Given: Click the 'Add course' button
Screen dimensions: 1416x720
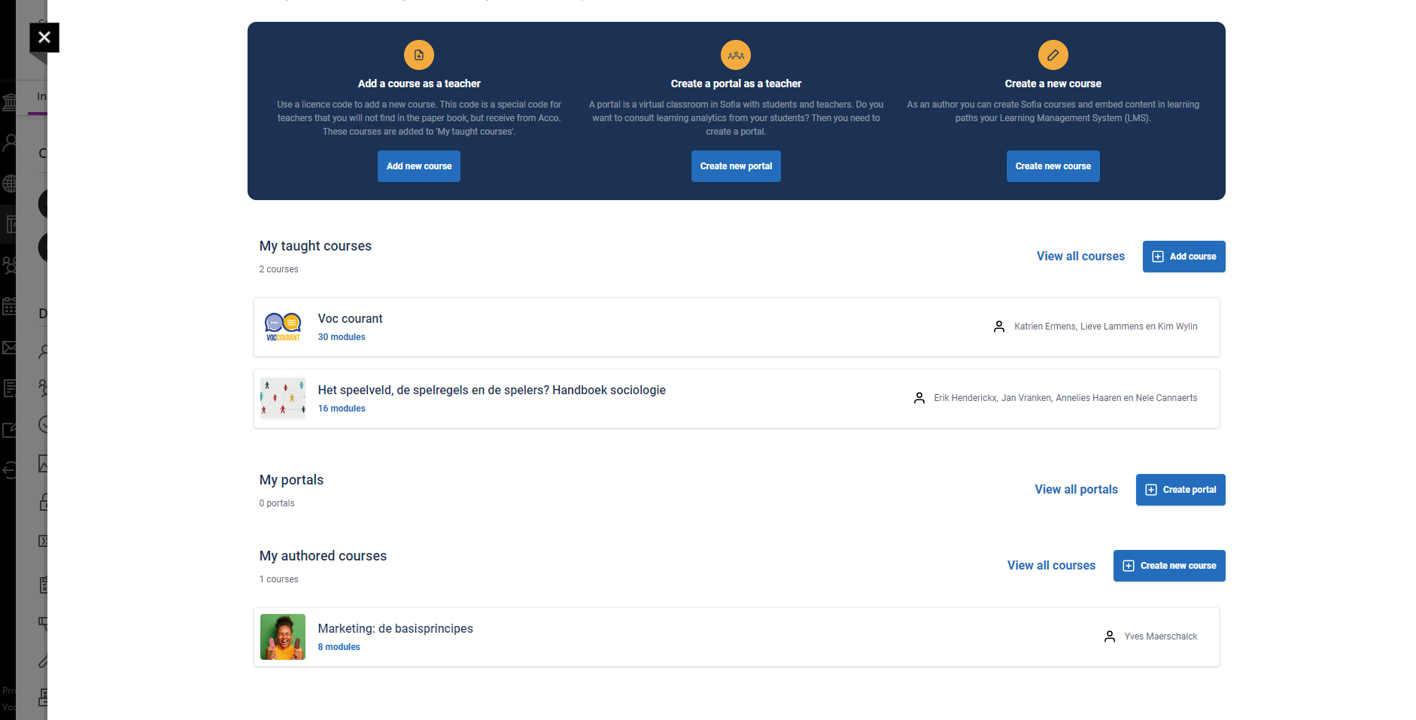Looking at the screenshot, I should (1184, 257).
